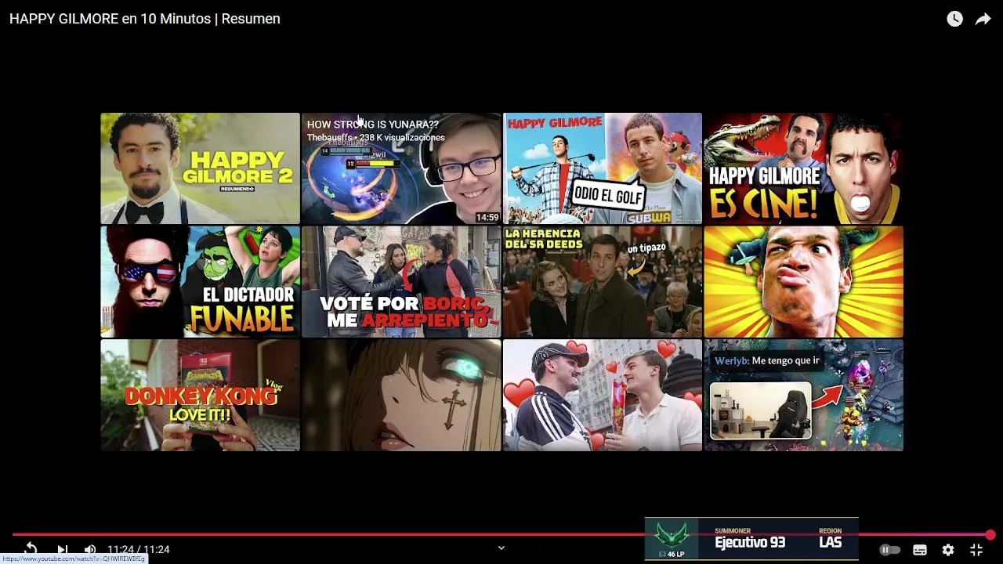This screenshot has width=1003, height=564.
Task: Replay the video with the replay icon
Action: (31, 549)
